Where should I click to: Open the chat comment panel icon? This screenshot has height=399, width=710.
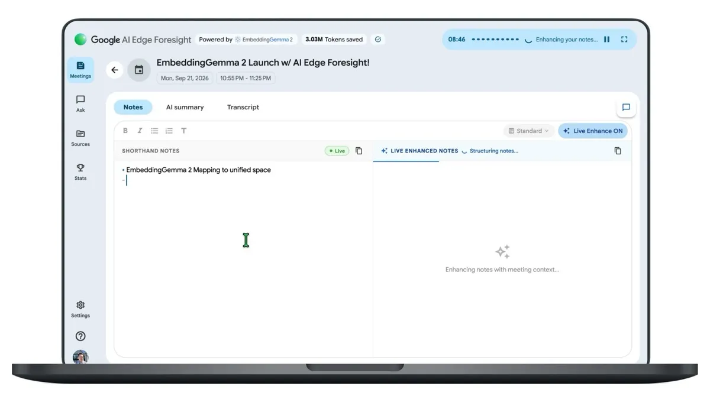tap(626, 108)
